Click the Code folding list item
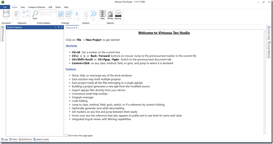Image resolution: width=273 pixels, height=144 pixels. 80,101
